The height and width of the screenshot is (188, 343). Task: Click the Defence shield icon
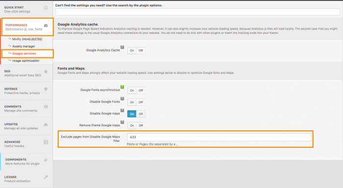tap(46, 89)
